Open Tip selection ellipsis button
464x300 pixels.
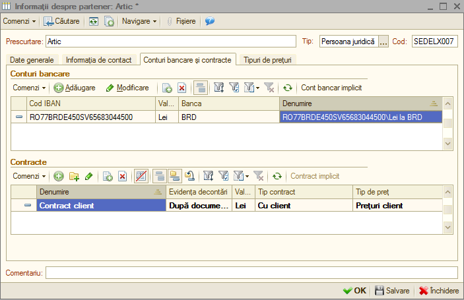[x=383, y=42]
